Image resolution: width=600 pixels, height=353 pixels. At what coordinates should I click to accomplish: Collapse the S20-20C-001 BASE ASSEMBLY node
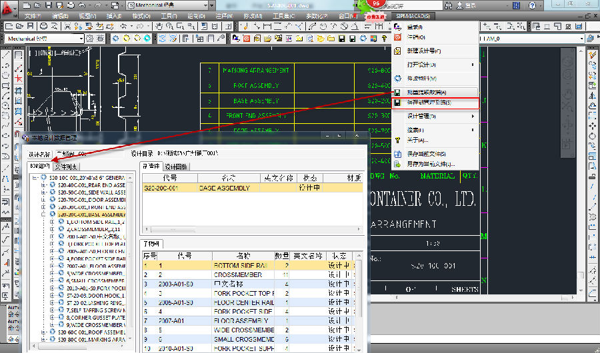point(43,214)
